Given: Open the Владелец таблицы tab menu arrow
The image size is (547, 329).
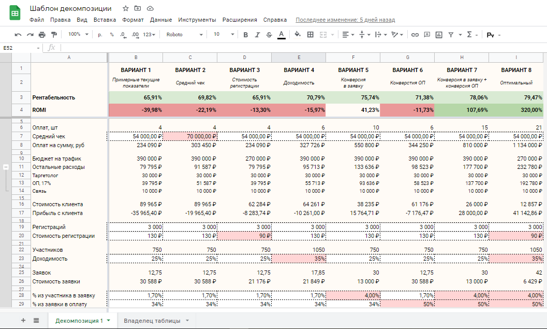Looking at the screenshot, I should [x=187, y=320].
